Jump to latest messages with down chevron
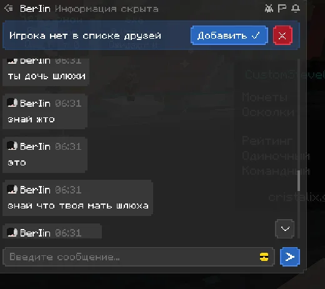 [285, 228]
